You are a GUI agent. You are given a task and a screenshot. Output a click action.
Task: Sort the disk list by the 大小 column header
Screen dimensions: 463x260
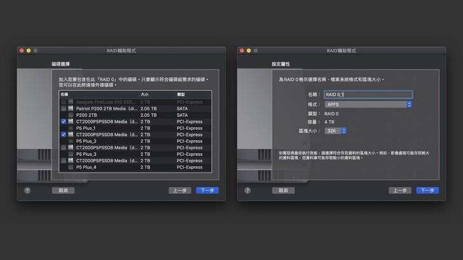(x=144, y=94)
